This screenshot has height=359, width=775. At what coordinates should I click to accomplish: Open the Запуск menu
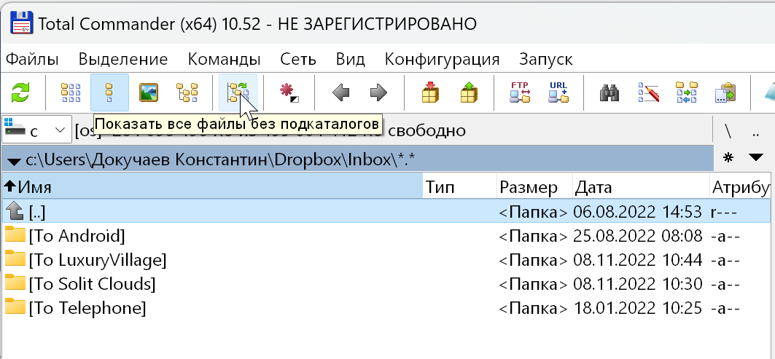[545, 59]
